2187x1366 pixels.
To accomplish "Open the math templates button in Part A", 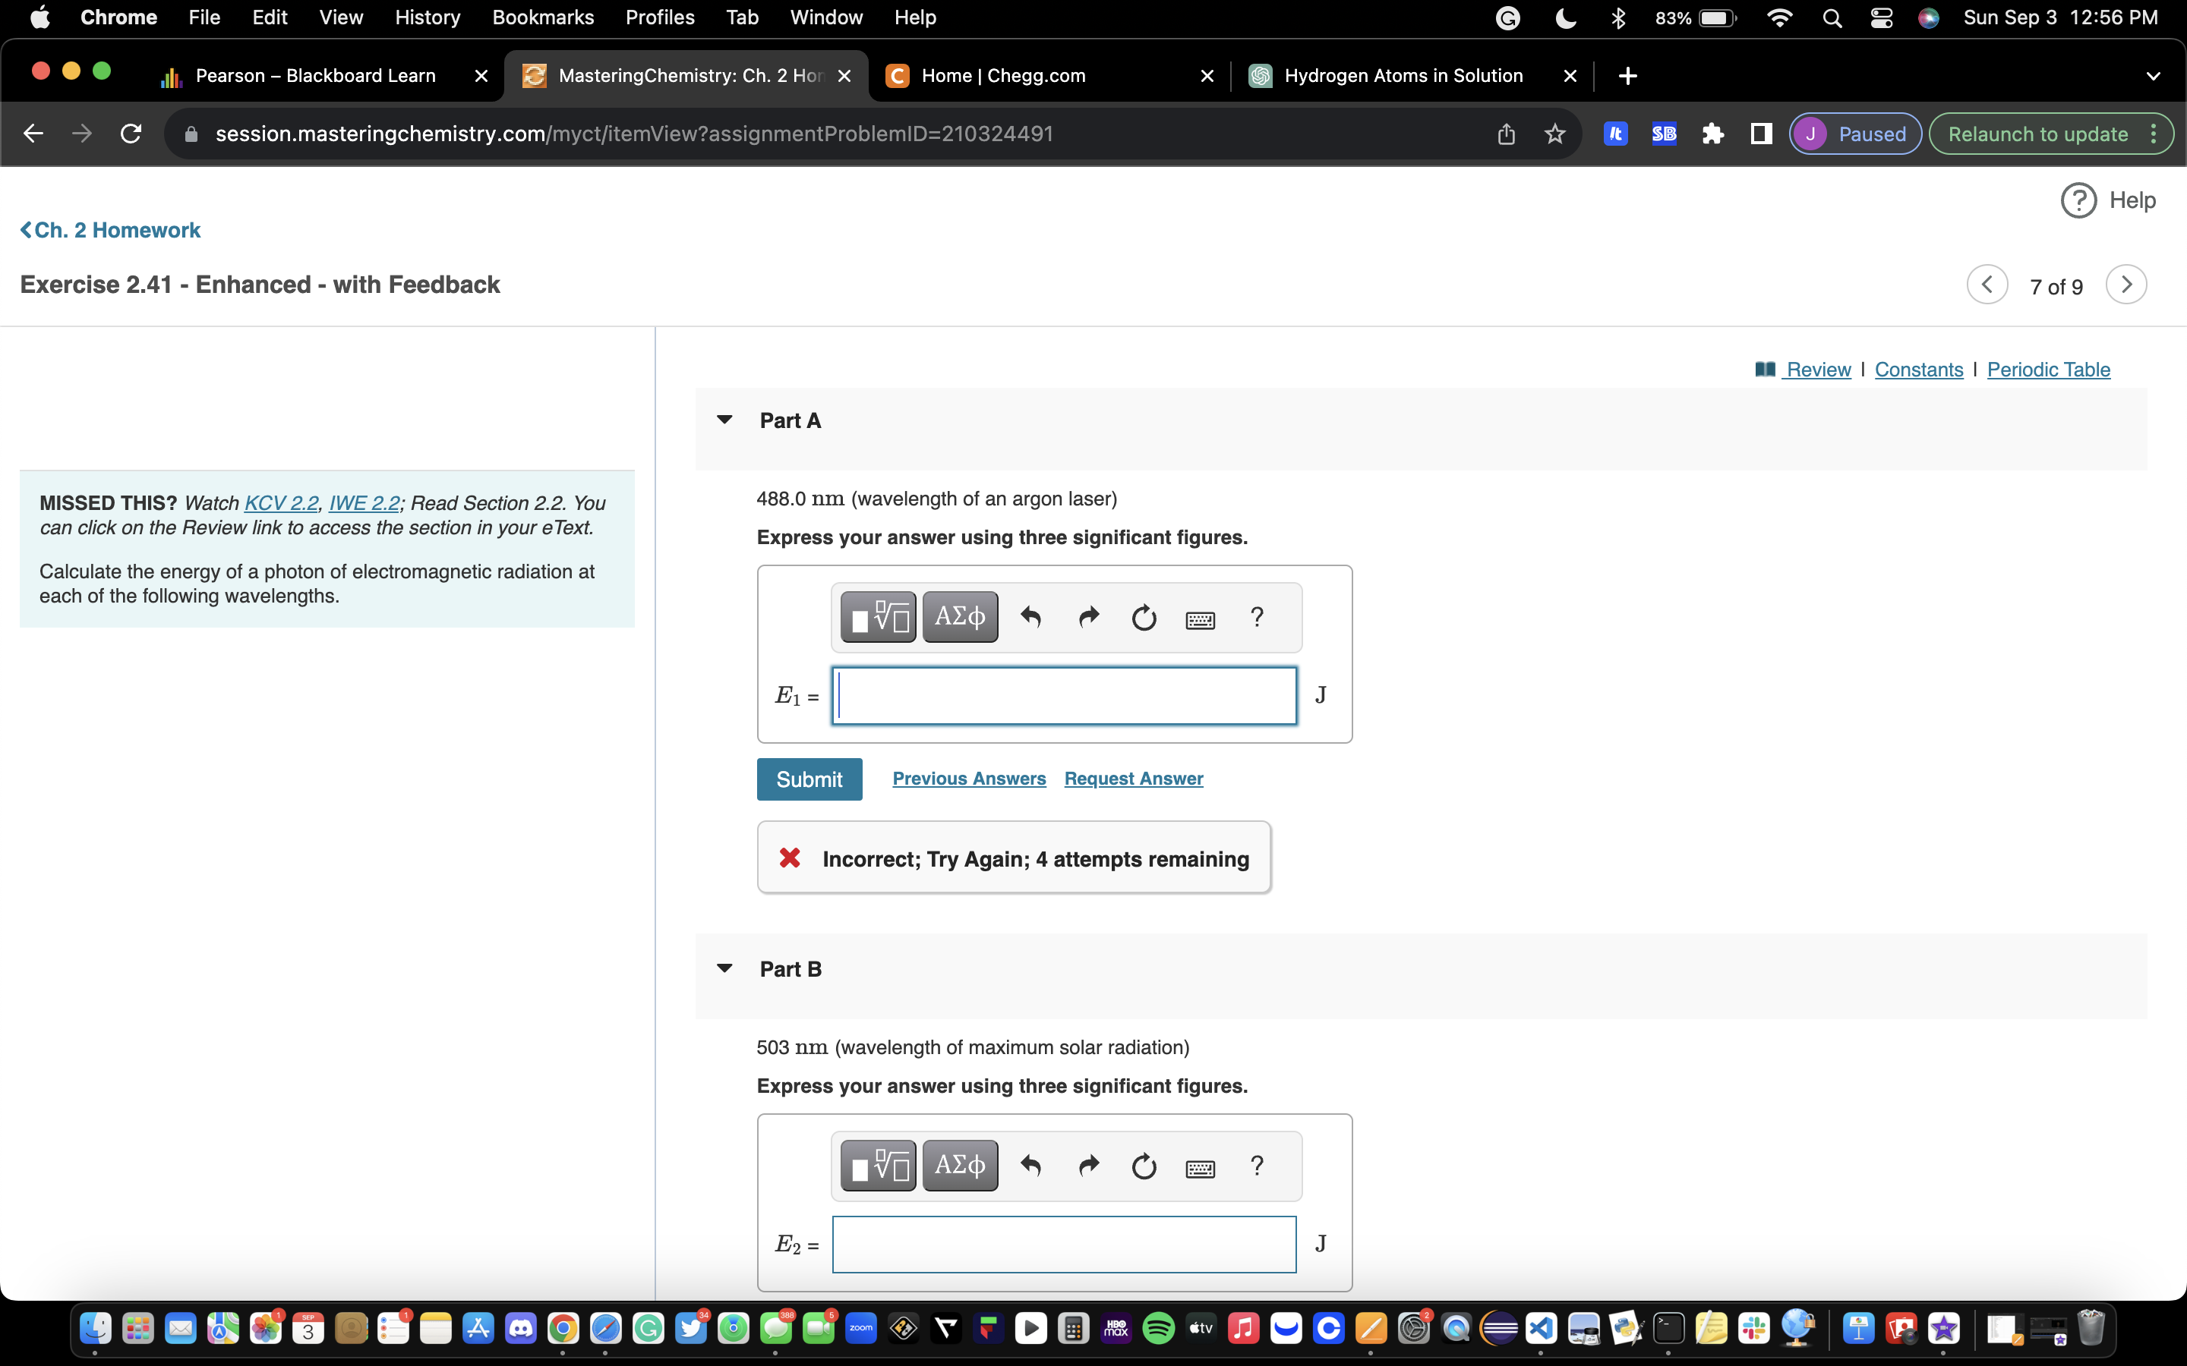I will tap(878, 617).
